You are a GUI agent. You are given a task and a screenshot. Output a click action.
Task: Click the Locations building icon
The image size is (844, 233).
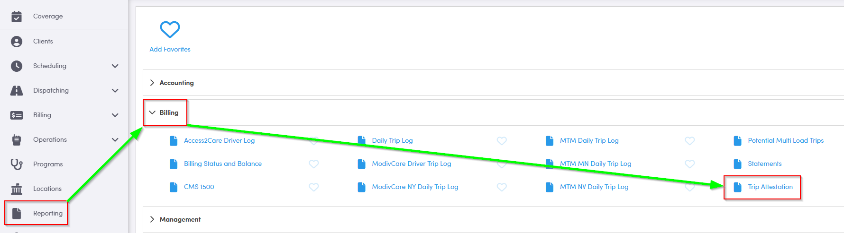coord(17,189)
